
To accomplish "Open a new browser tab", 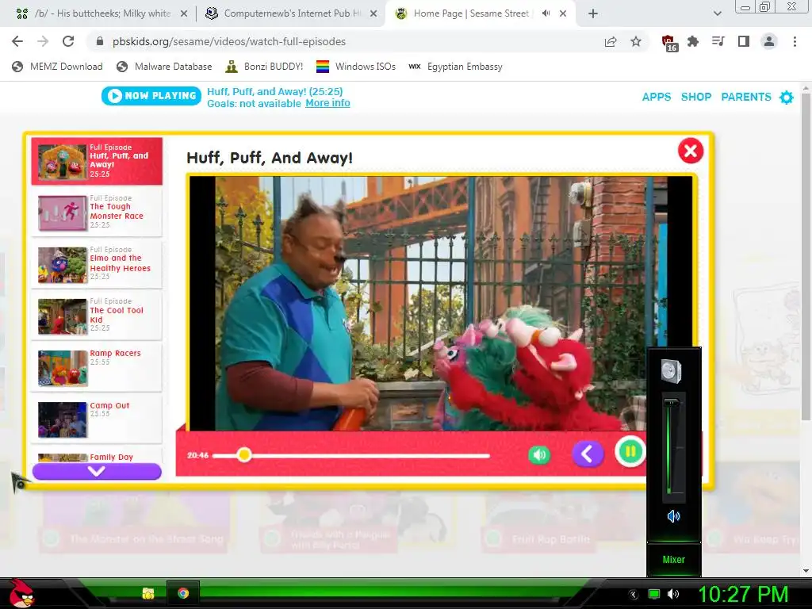I will [593, 14].
